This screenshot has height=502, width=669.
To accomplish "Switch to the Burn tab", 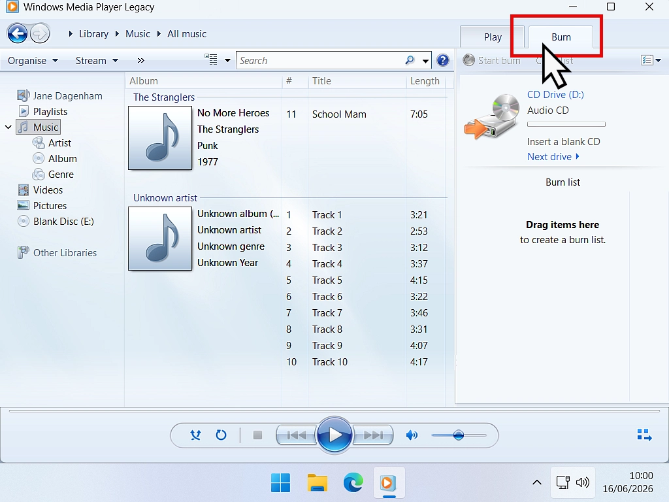I will tap(561, 37).
